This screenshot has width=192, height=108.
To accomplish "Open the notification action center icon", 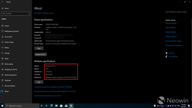I will tap(189, 106).
